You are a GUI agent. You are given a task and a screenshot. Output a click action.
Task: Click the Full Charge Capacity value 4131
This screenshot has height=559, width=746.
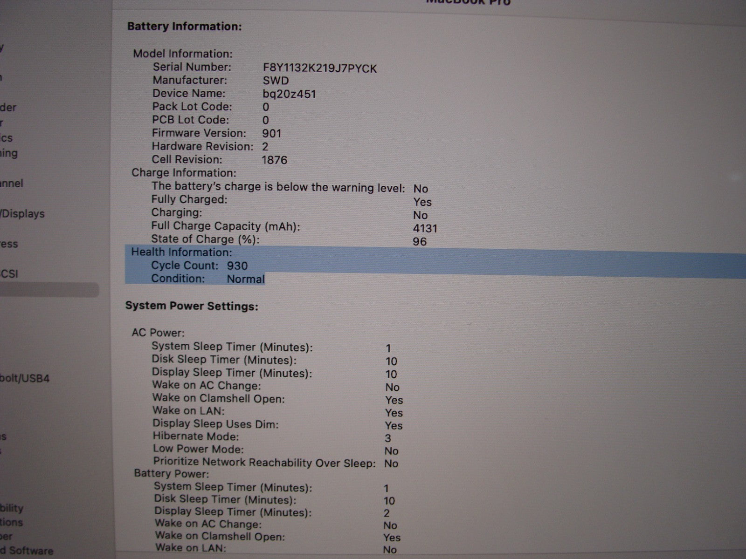tap(425, 228)
